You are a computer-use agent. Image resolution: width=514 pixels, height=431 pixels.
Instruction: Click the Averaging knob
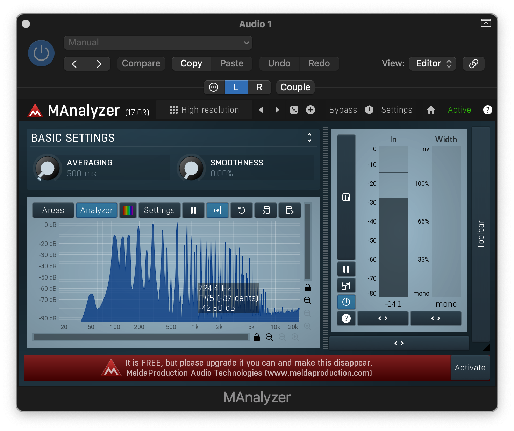coord(48,168)
